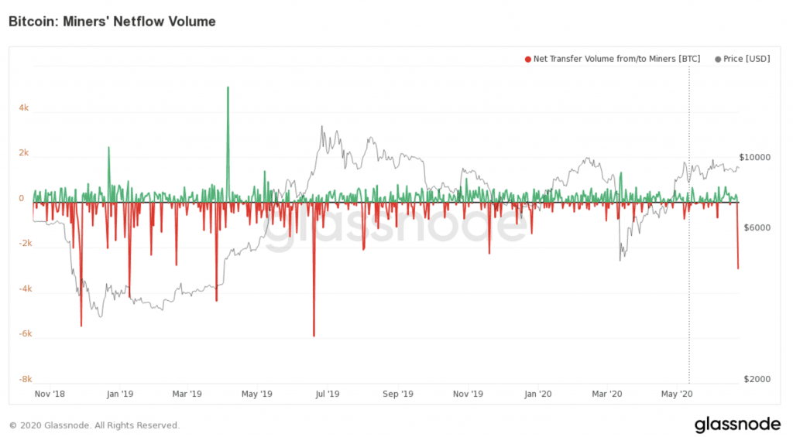Toggle the Price [USD] series label
The width and height of the screenshot is (793, 437).
[747, 59]
